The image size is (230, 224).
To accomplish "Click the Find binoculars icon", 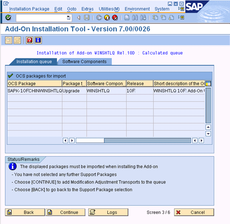I will click(135, 18).
